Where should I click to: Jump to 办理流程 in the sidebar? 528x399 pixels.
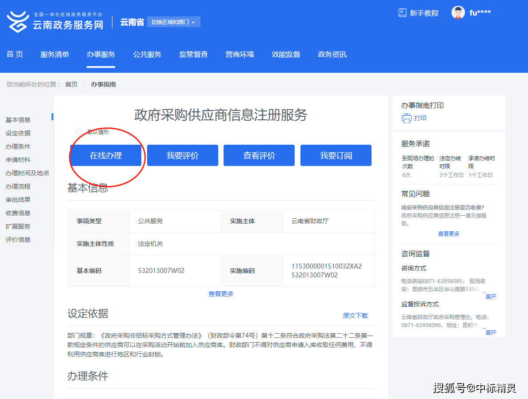18,186
